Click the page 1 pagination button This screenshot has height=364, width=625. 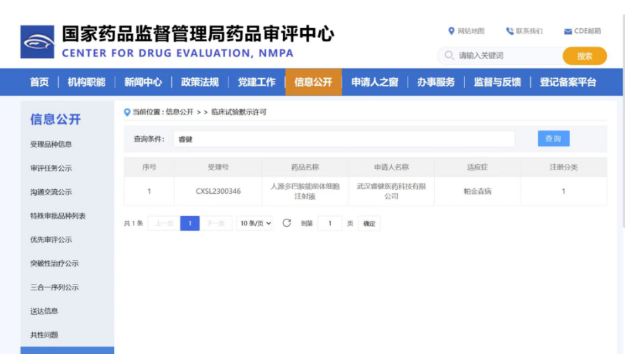tap(189, 223)
